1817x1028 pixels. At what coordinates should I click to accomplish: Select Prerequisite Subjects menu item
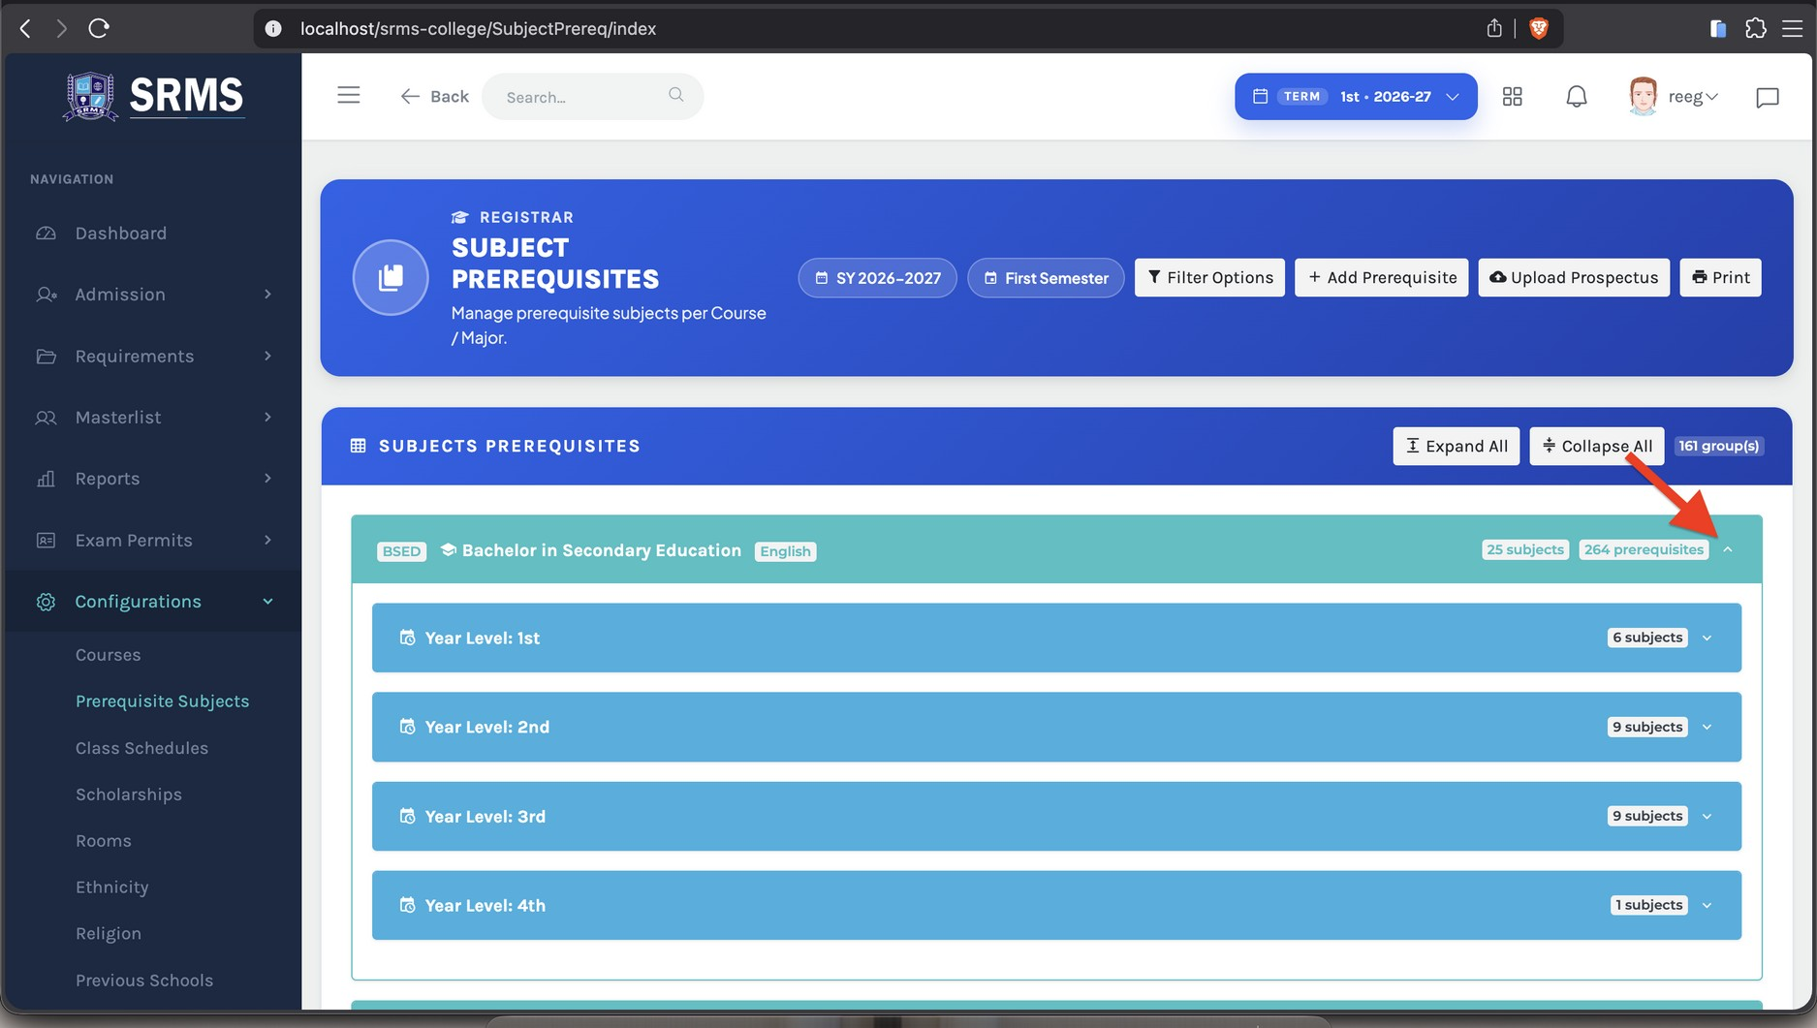[163, 701]
